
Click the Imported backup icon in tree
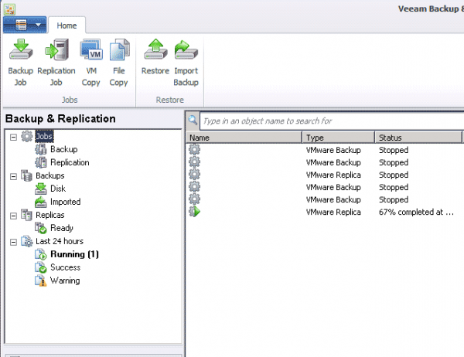point(41,202)
